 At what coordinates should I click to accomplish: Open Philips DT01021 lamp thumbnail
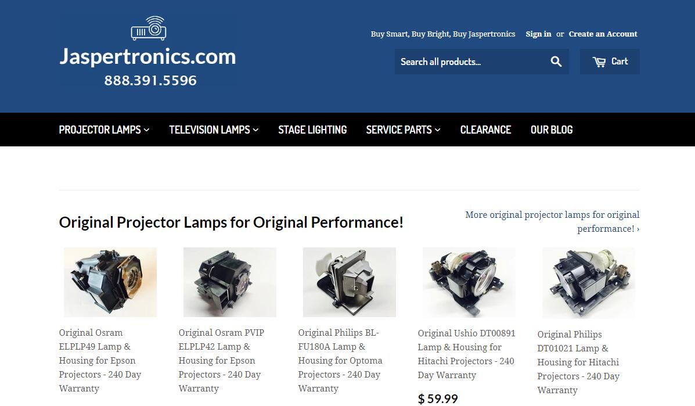point(589,283)
